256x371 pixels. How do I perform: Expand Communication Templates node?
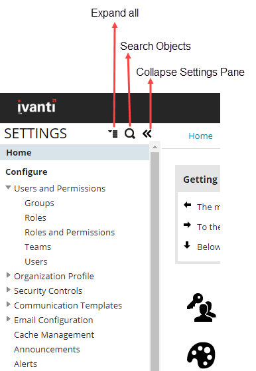coord(9,305)
